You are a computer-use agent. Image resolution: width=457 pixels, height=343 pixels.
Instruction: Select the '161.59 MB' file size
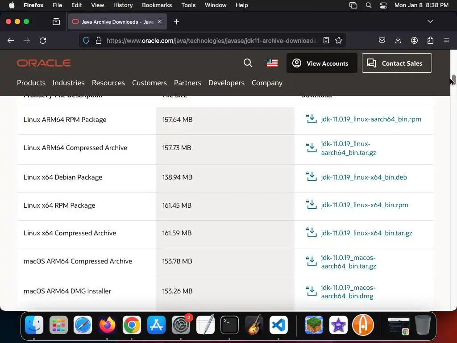click(177, 233)
